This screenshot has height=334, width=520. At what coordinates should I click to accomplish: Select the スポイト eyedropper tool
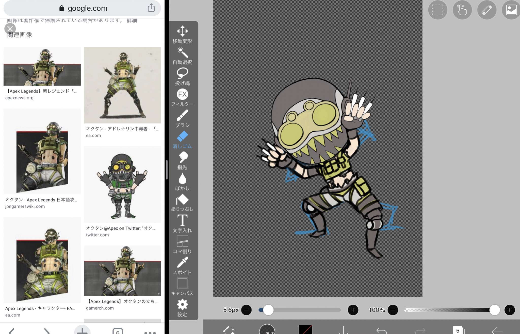[x=182, y=266]
